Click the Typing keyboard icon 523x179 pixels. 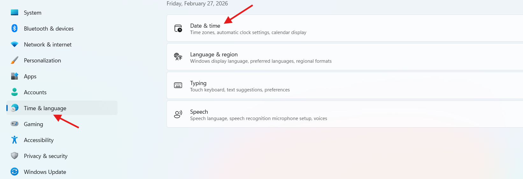[x=178, y=85]
